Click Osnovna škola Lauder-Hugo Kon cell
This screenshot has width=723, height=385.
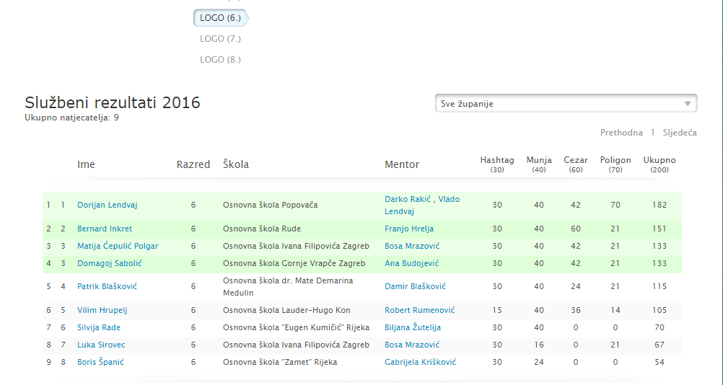pyautogui.click(x=286, y=310)
